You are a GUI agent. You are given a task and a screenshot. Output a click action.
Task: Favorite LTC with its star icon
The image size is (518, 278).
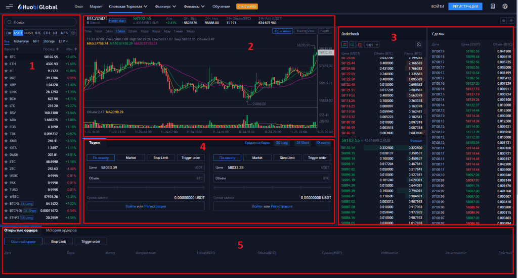coord(6,106)
